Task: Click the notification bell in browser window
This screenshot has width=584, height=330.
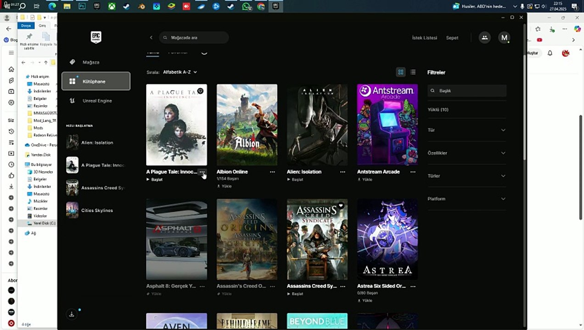Action: (550, 53)
